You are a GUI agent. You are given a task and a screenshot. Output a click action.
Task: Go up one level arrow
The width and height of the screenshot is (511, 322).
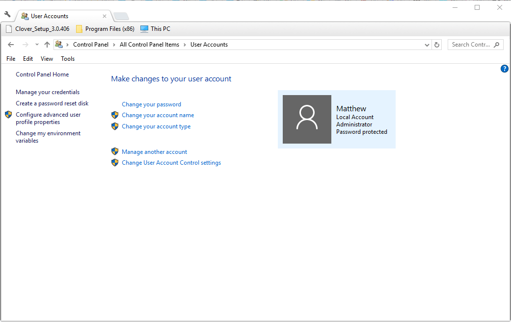(47, 45)
